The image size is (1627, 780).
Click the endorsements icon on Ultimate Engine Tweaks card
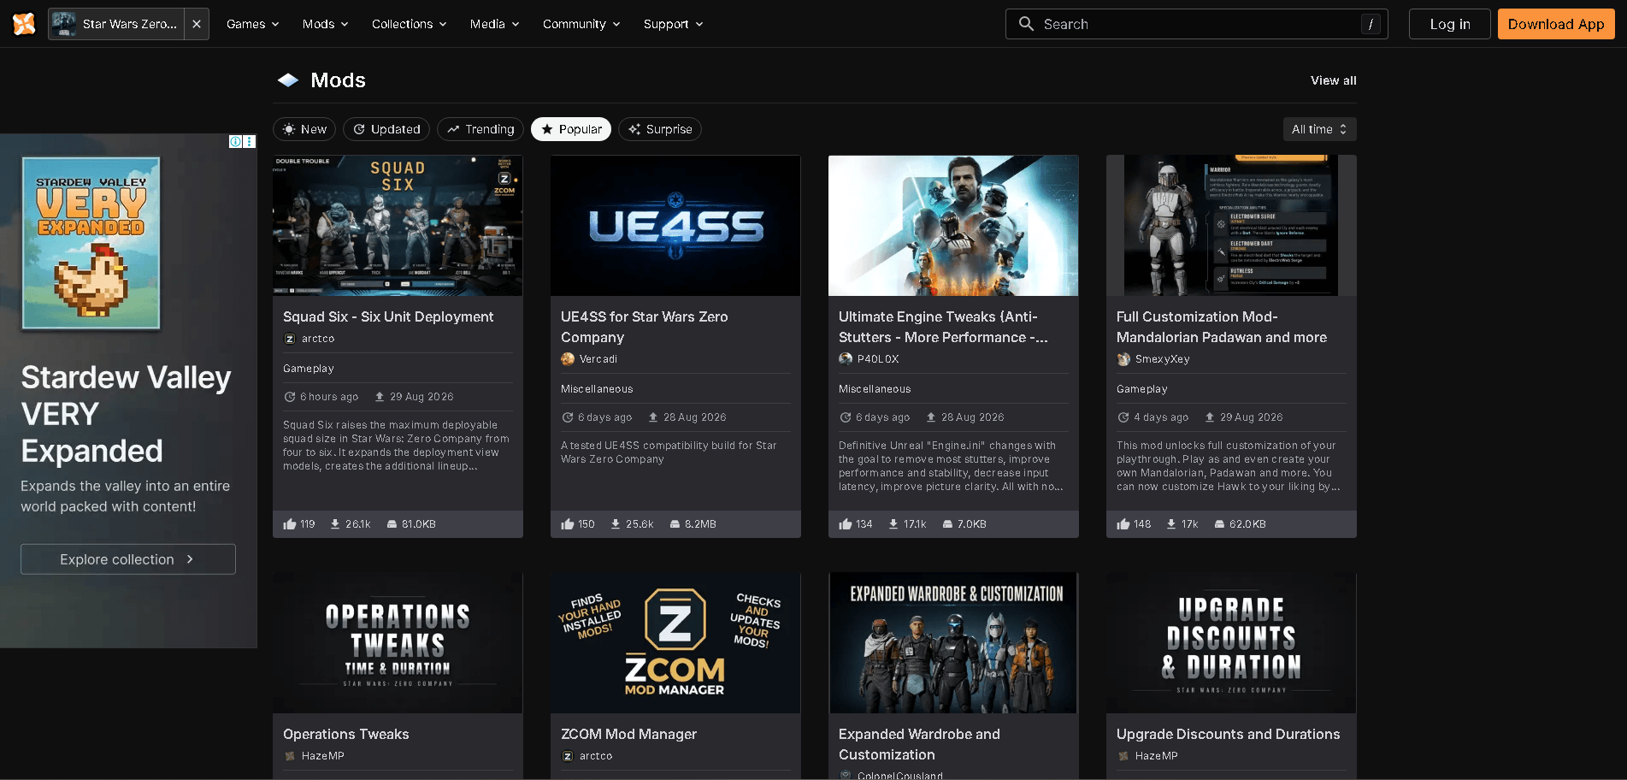pyautogui.click(x=846, y=524)
